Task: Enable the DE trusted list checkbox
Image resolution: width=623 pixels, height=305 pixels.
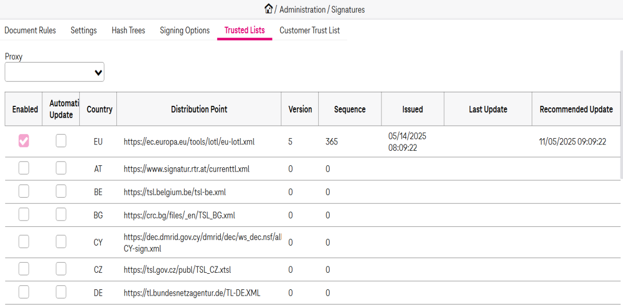Action: (x=23, y=292)
